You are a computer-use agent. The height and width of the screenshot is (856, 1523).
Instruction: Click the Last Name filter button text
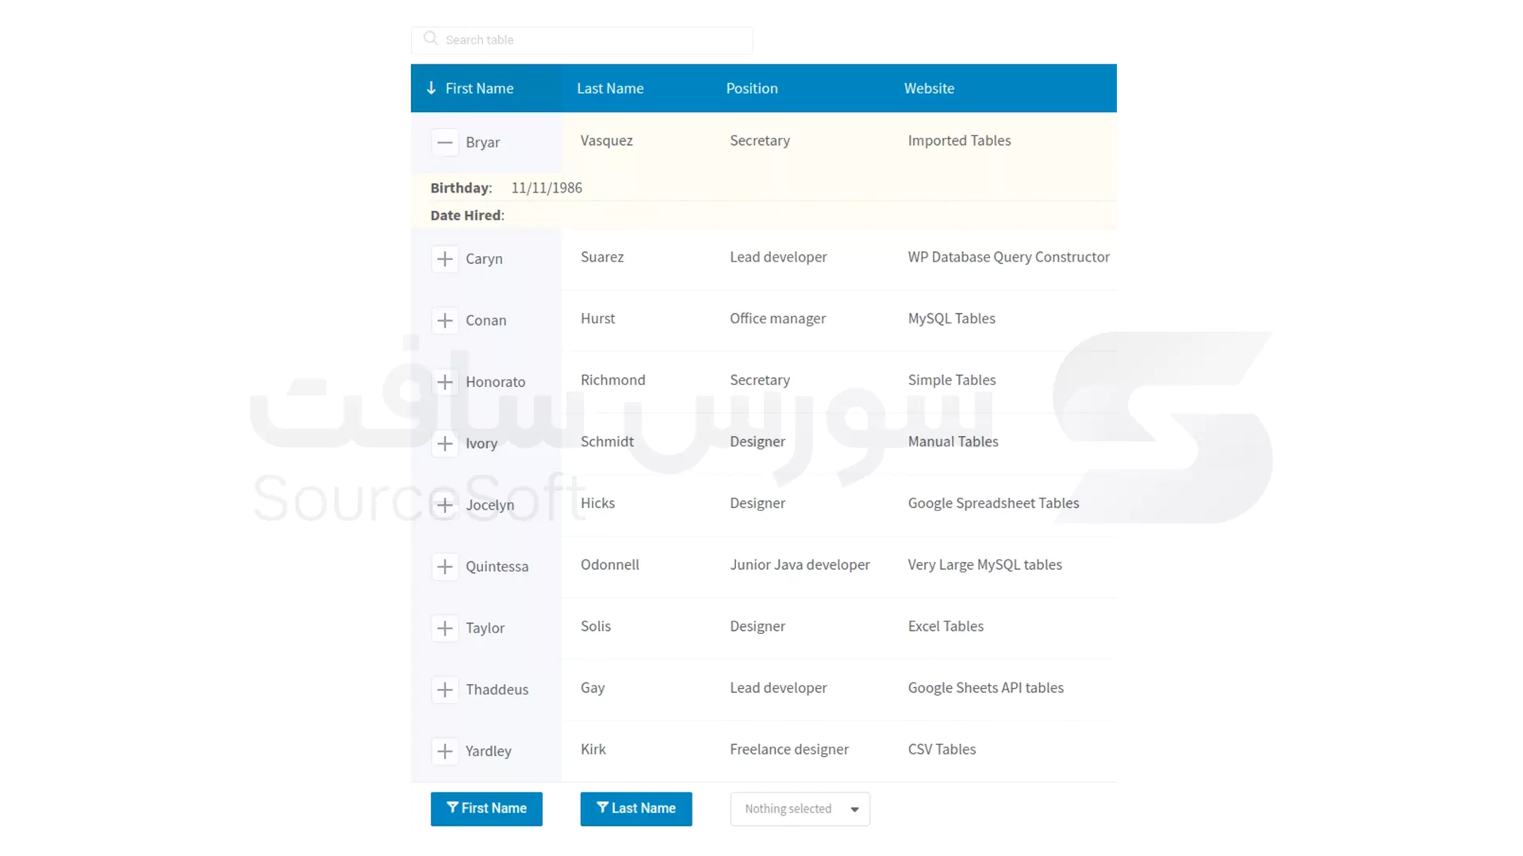click(643, 808)
